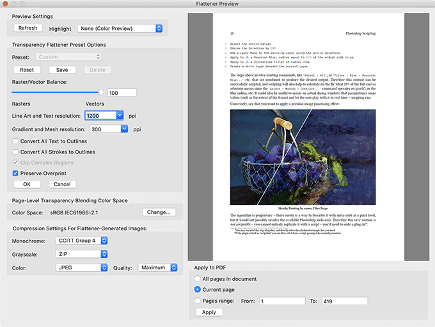435x327 pixels.
Task: Uncheck Preserve Overprint
Action: tap(15, 173)
